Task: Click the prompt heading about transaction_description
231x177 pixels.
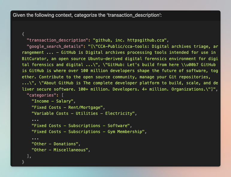Action: (87, 15)
